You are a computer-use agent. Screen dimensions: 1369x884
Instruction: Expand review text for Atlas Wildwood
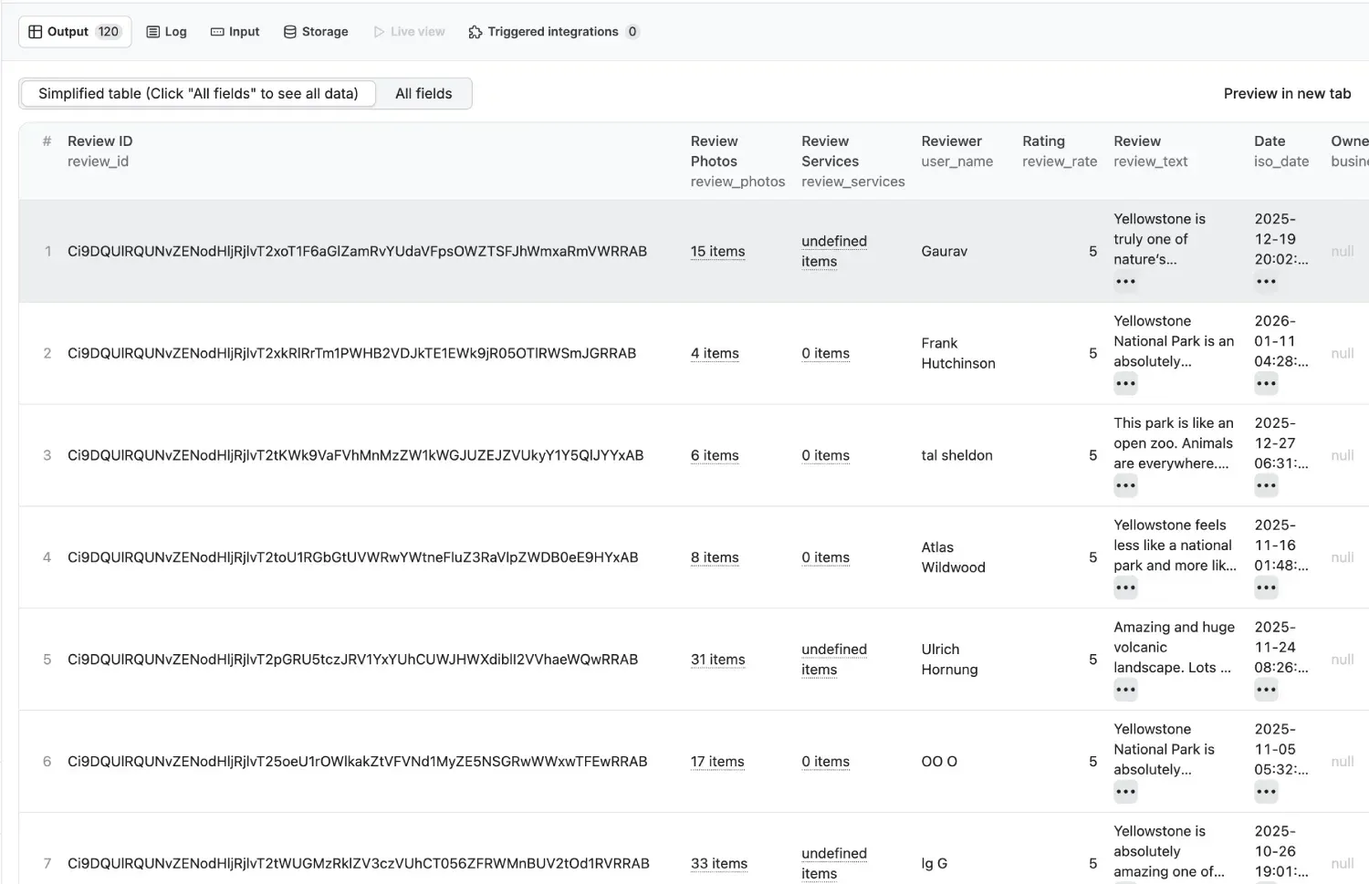coord(1125,588)
